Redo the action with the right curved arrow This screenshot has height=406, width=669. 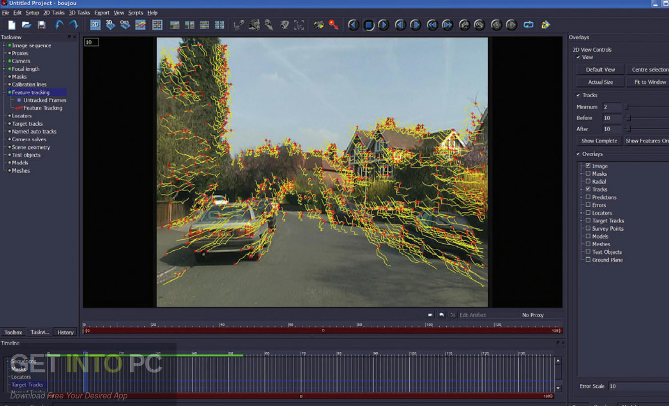point(74,25)
